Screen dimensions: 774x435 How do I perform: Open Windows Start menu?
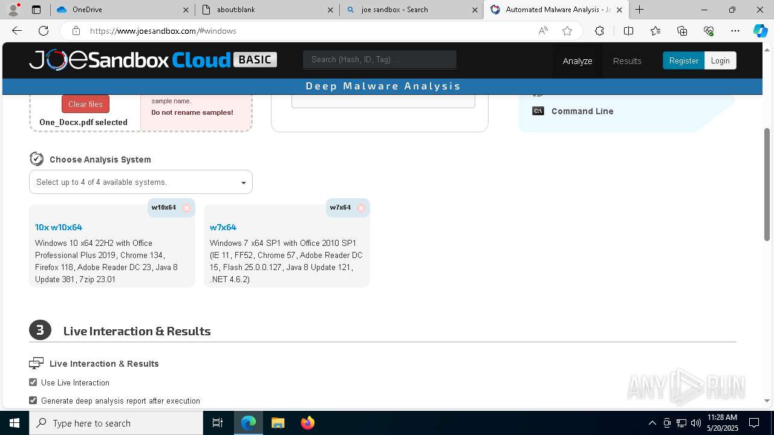pos(15,423)
